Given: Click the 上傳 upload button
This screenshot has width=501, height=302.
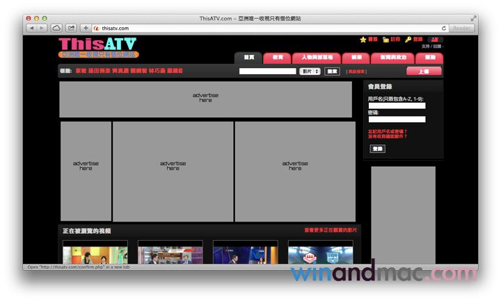Looking at the screenshot, I should point(424,71).
